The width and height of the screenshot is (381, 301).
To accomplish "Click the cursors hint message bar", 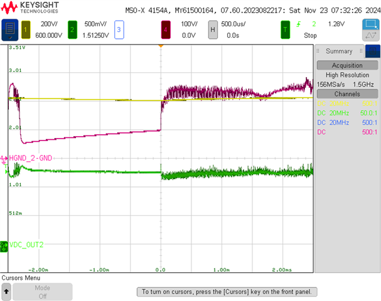I will 227,292.
